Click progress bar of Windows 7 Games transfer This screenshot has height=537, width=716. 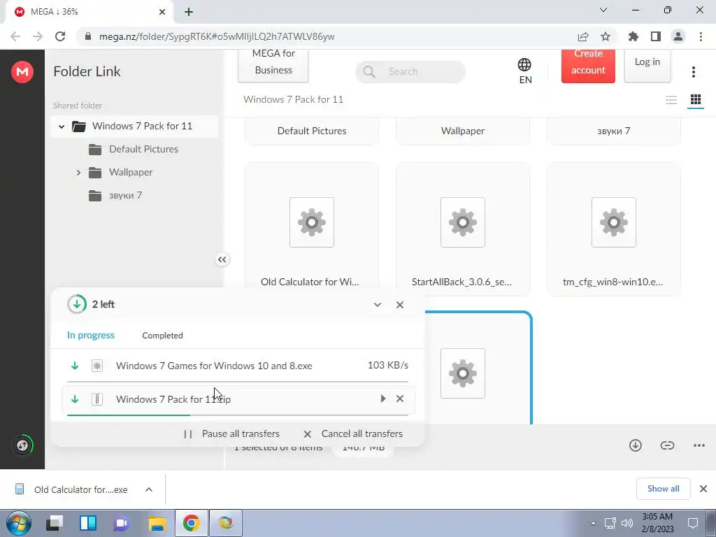(238, 381)
